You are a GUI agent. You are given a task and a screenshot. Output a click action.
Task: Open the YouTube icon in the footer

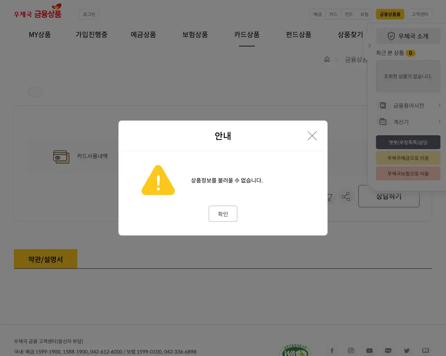pos(370,350)
